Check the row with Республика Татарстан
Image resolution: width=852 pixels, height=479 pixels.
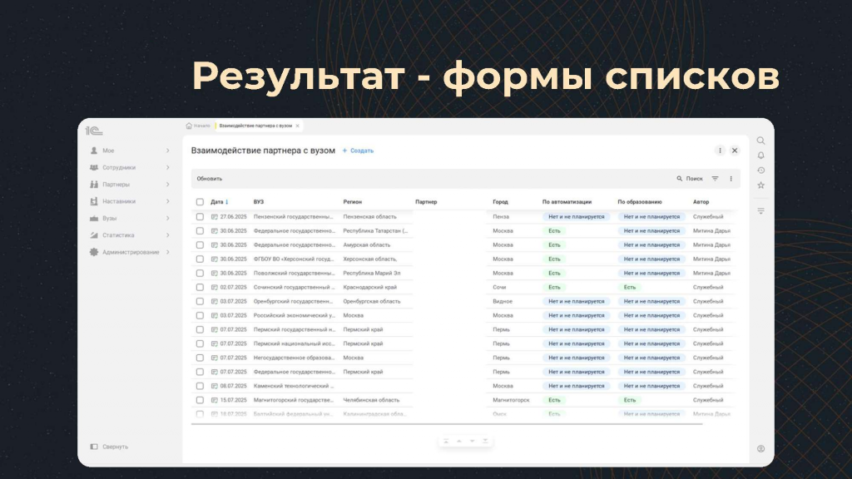coord(200,231)
